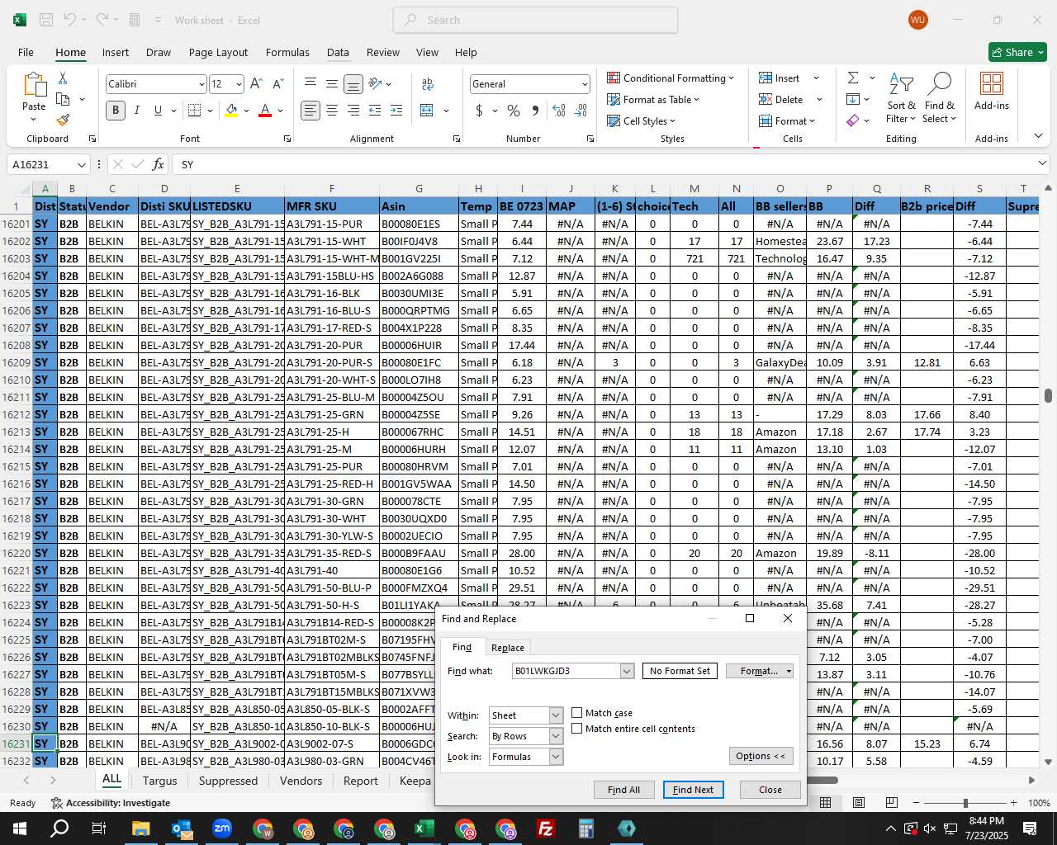Apply the yellow fill color
Screen dimensions: 1057x845
point(231,110)
